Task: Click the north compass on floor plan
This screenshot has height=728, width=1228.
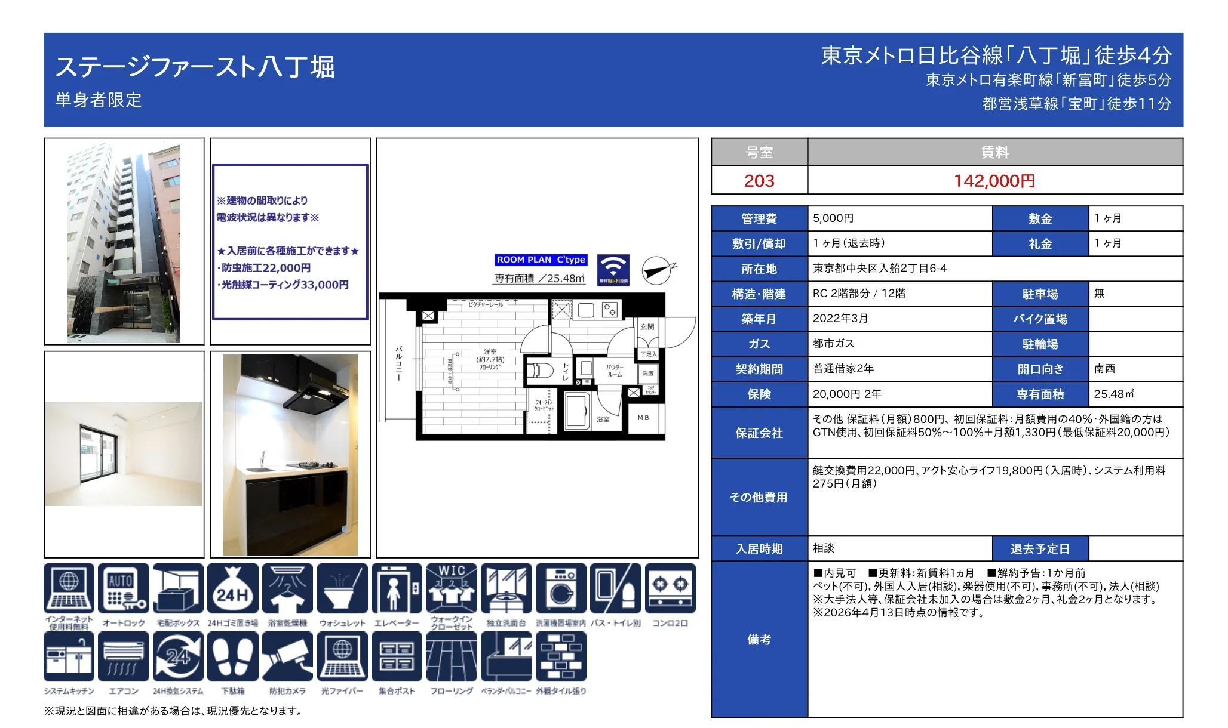Action: point(658,270)
